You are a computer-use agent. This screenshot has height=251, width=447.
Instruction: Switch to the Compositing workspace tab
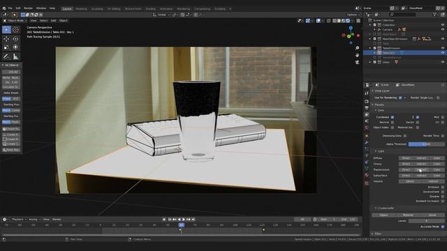[202, 9]
